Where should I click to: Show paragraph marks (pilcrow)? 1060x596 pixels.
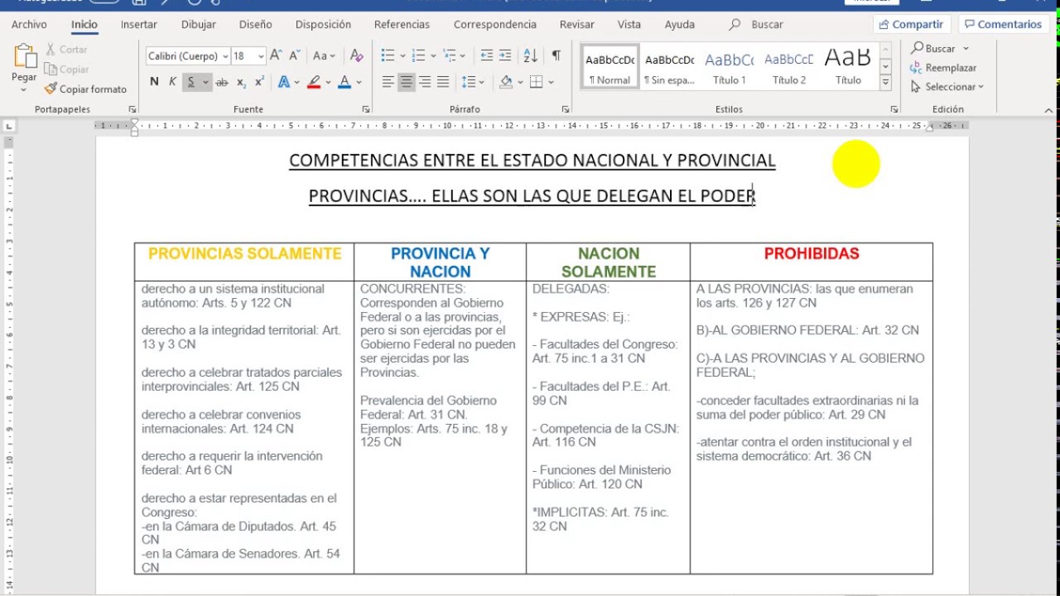click(x=556, y=55)
